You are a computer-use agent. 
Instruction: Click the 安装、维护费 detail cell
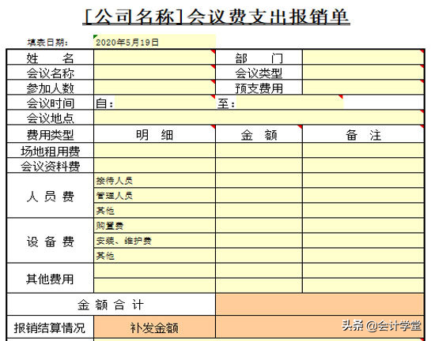(x=154, y=241)
